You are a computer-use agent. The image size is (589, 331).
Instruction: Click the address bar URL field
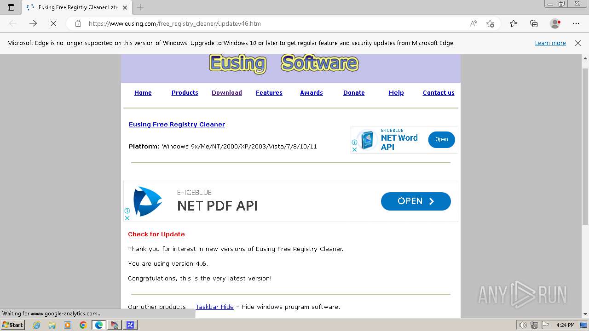click(x=276, y=23)
